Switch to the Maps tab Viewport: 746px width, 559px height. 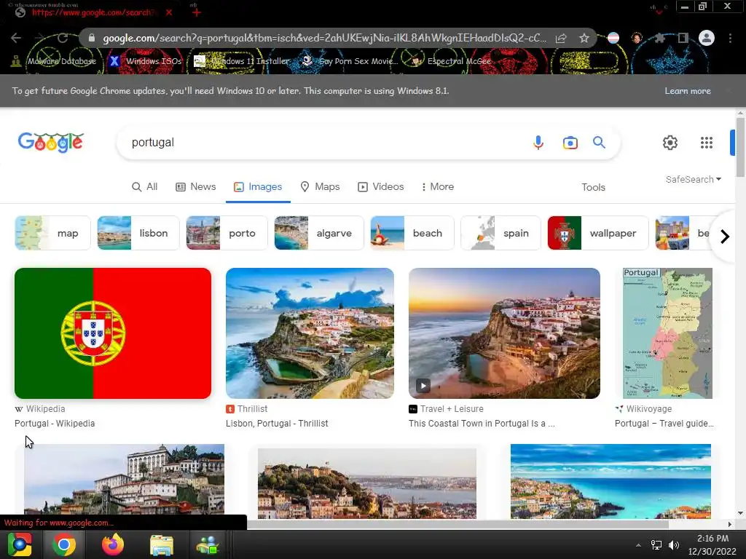point(321,187)
